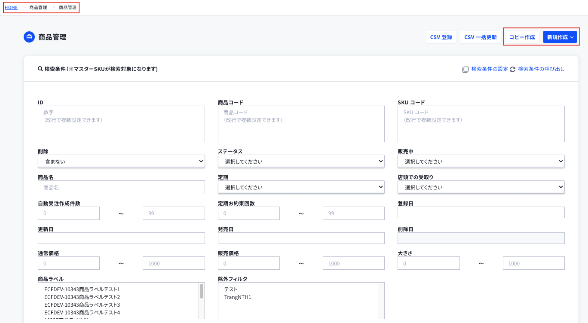
Task: Select ECFDEV-10343商品ラベルテスト1 in the label list
Action: tap(82, 289)
